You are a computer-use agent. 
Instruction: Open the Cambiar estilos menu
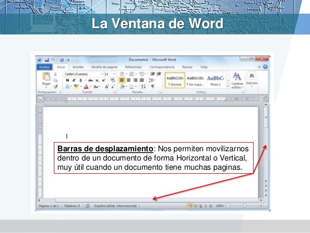(237, 81)
